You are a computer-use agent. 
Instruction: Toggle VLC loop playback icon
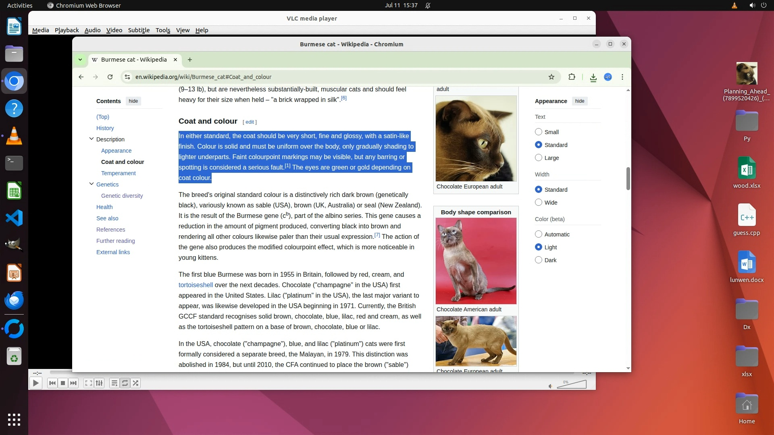click(x=125, y=383)
